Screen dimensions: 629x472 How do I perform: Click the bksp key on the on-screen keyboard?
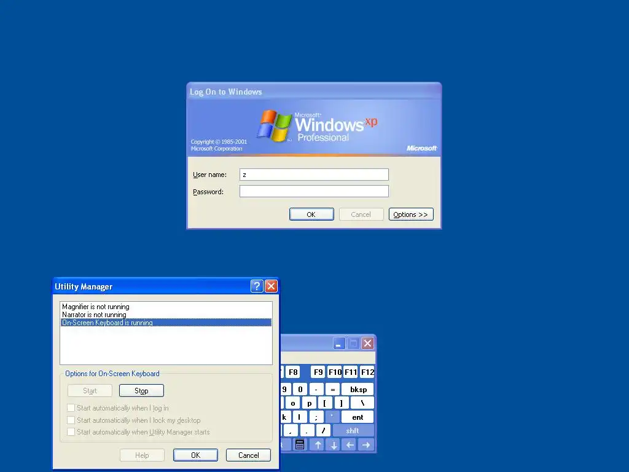(x=358, y=389)
